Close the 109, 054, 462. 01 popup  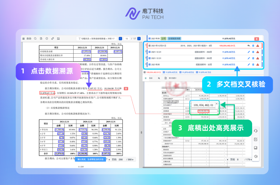point(216,104)
